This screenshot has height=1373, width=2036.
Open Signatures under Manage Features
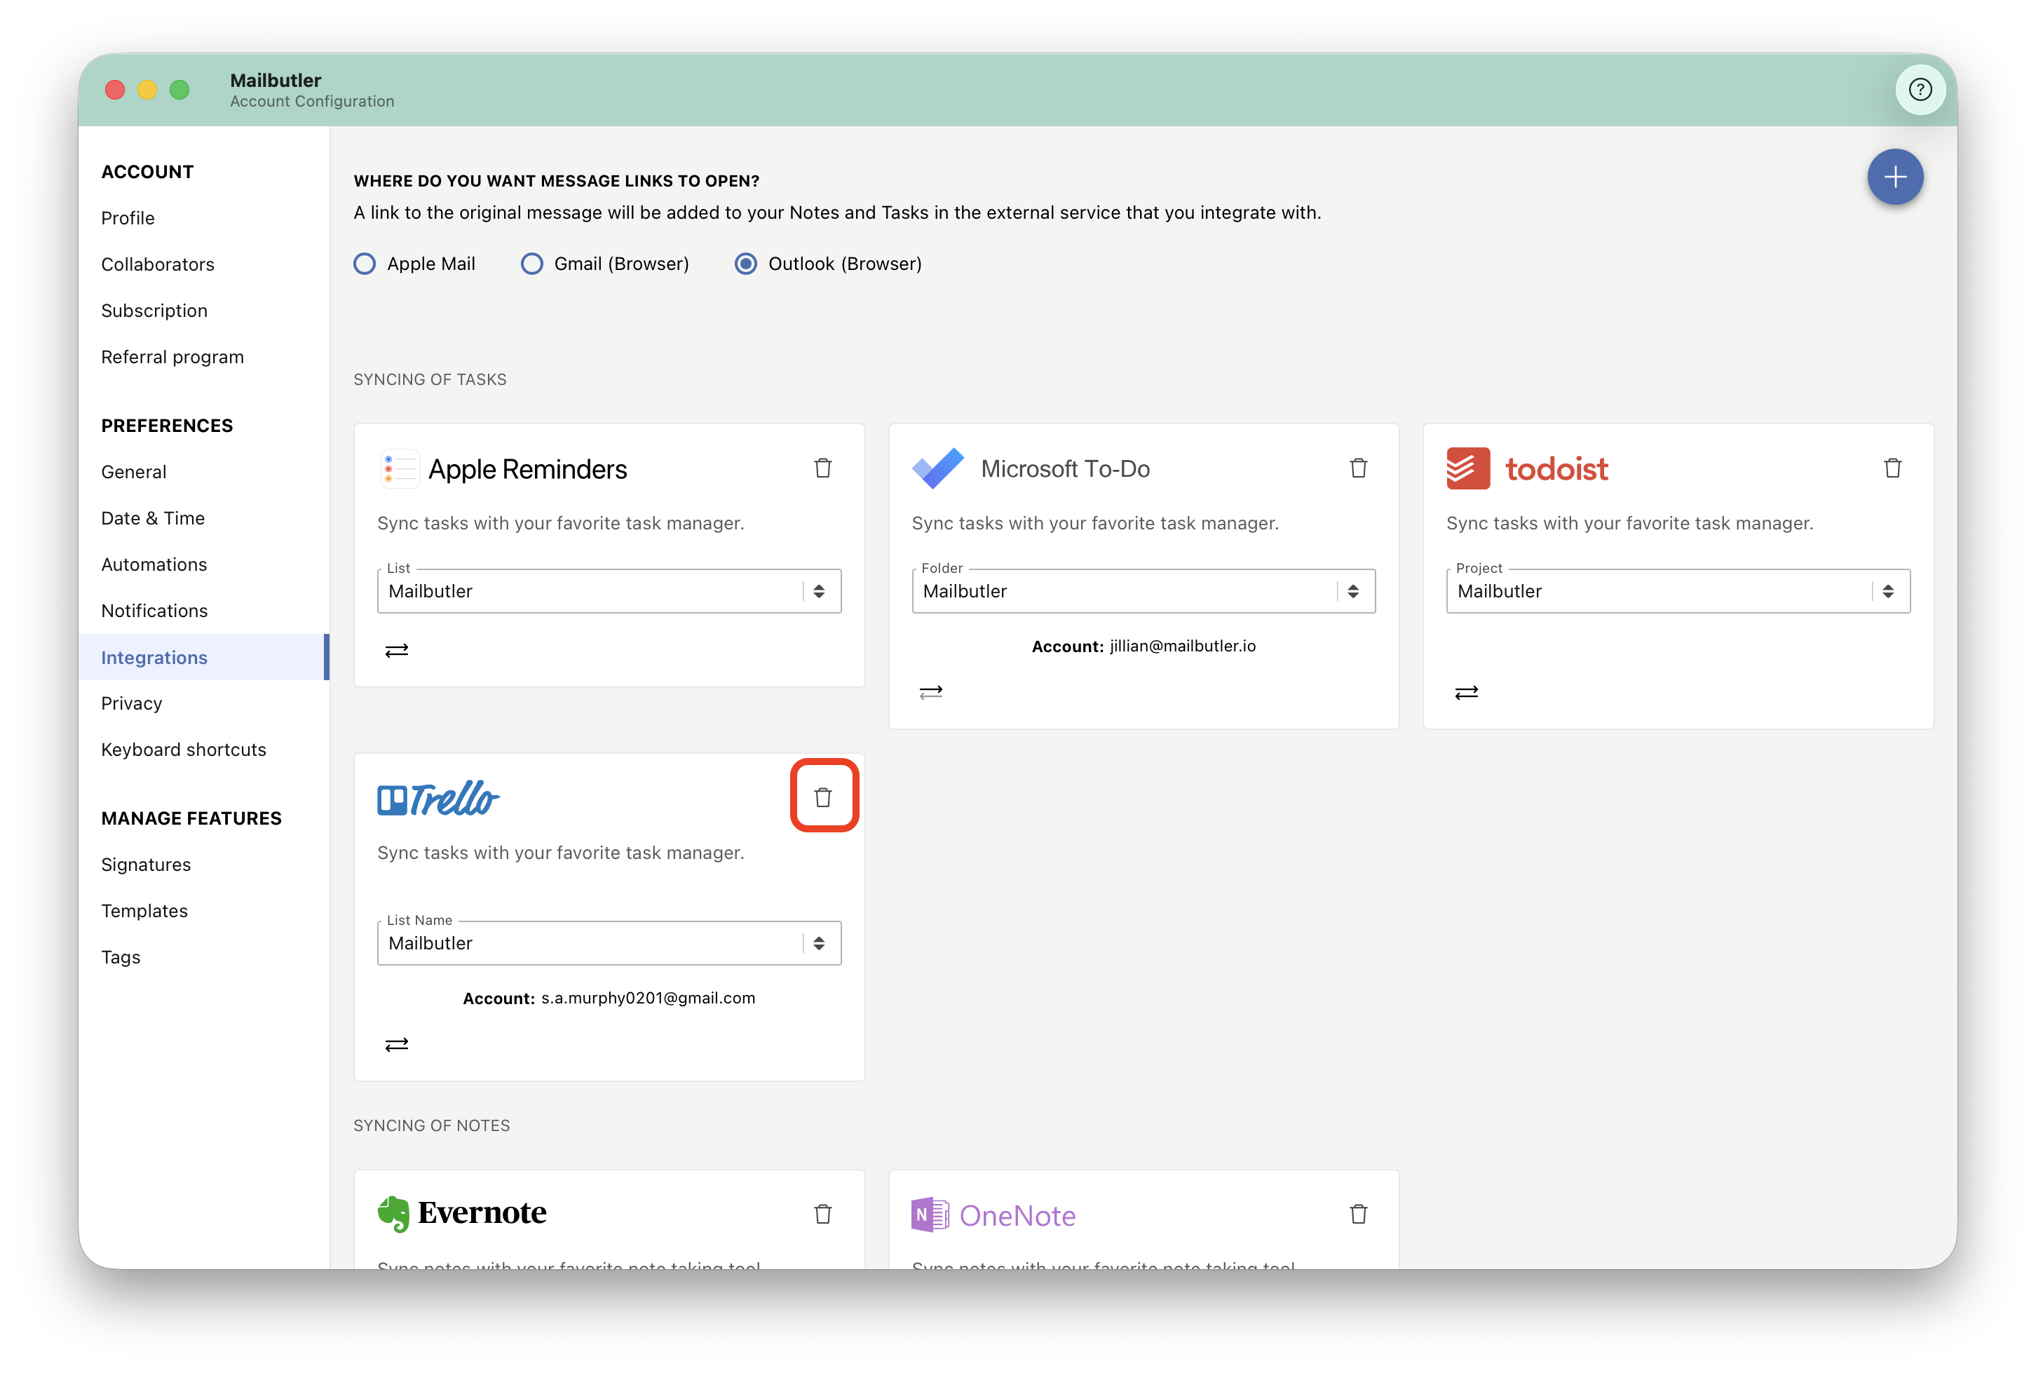tap(146, 864)
